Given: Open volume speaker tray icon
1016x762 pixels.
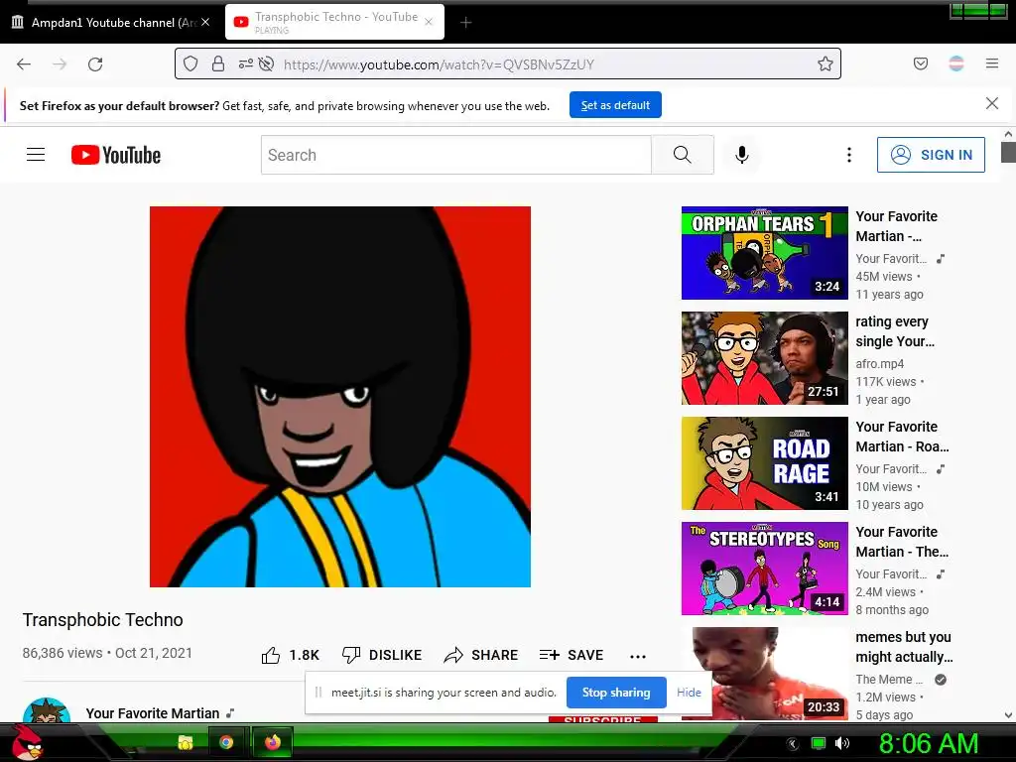Looking at the screenshot, I should 842,743.
